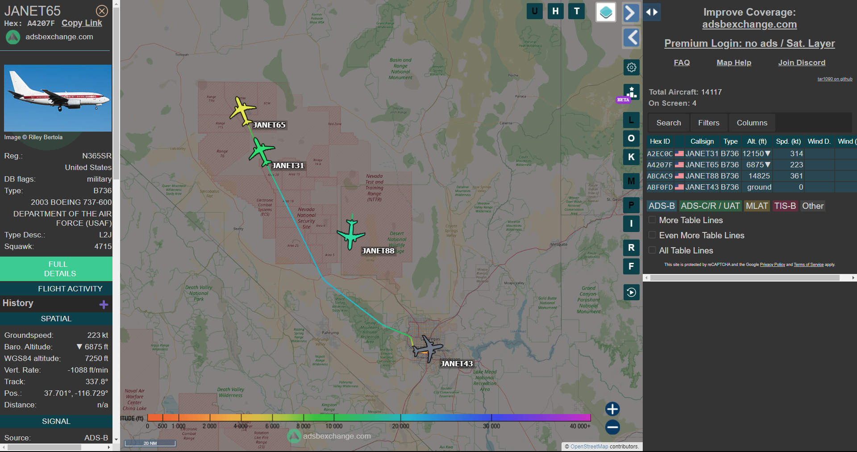
Task: Select the JANET88 table row
Action: pos(751,176)
